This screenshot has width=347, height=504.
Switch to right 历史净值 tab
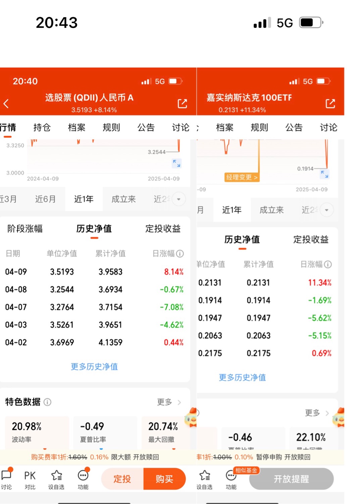[x=242, y=239]
